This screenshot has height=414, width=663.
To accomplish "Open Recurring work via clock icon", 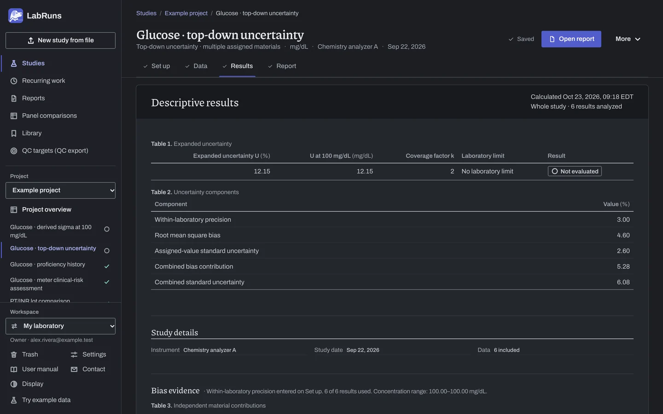I will [14, 81].
